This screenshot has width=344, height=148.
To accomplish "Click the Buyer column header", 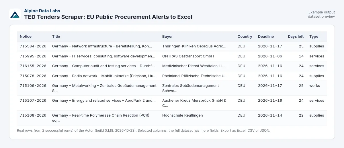I will tap(167, 37).
